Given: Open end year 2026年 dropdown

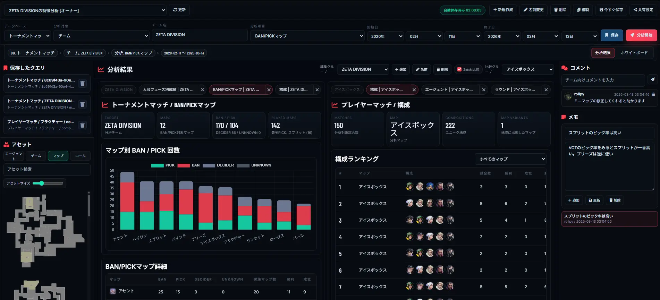Looking at the screenshot, I should click(x=502, y=36).
